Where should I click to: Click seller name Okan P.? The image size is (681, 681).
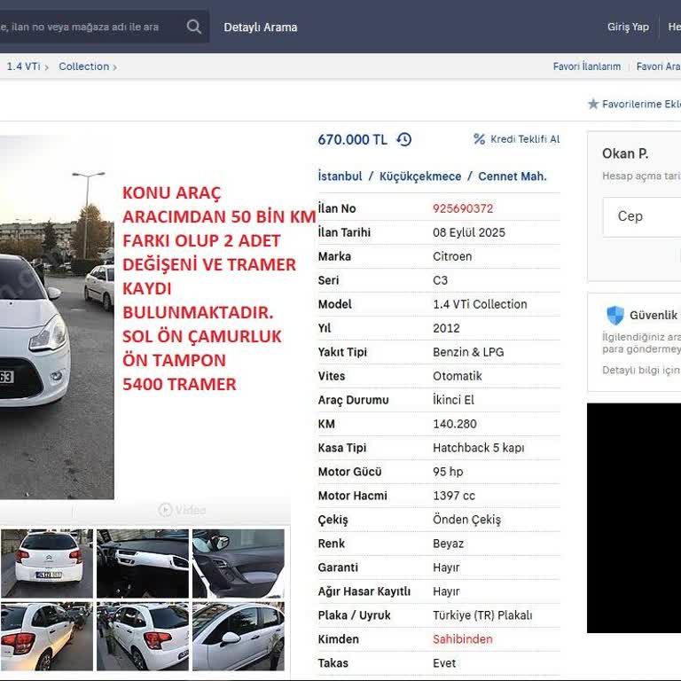pyautogui.click(x=625, y=153)
